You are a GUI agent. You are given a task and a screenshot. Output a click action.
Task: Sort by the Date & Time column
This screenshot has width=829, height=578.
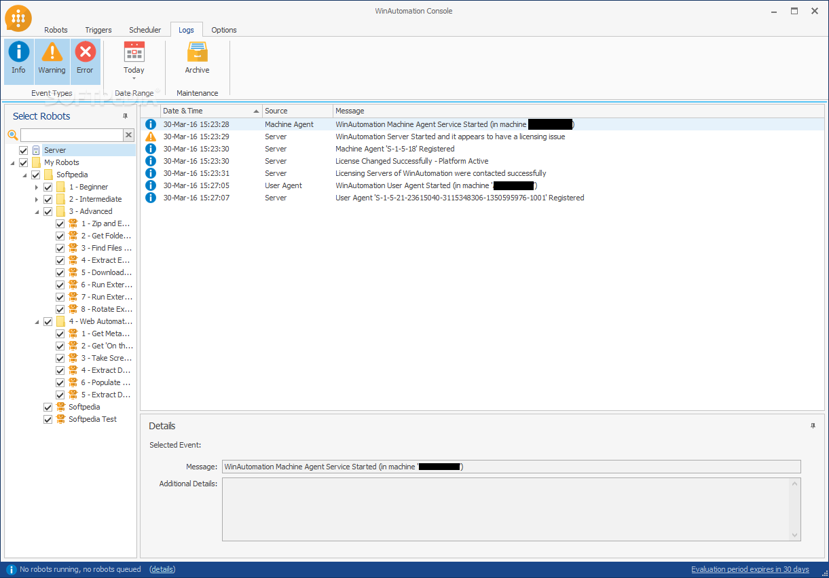tap(211, 111)
